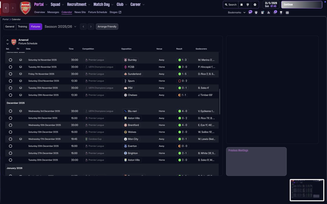Click the Arrange Friendly button
The image size is (327, 204).
click(107, 27)
